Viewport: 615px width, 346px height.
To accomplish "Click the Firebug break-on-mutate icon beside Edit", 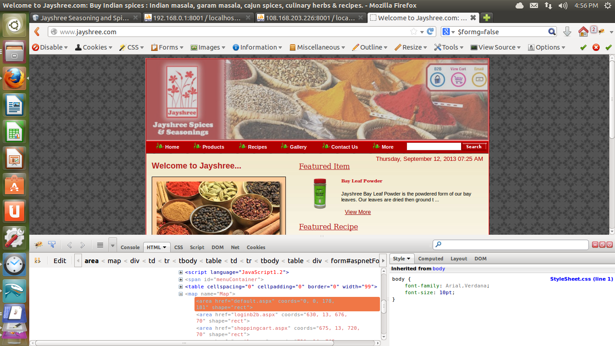I will [x=38, y=260].
